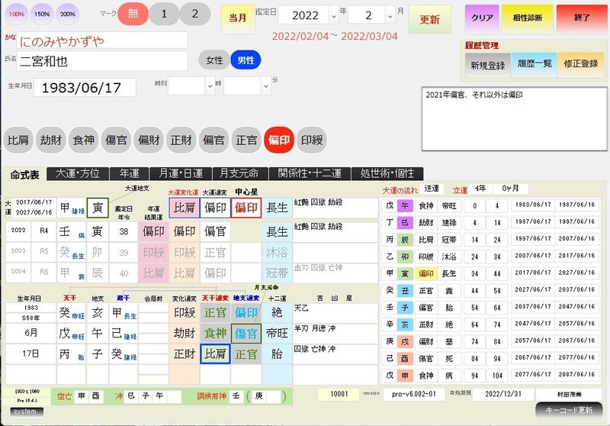Click the 更新 button
610x426 pixels.
(x=429, y=19)
